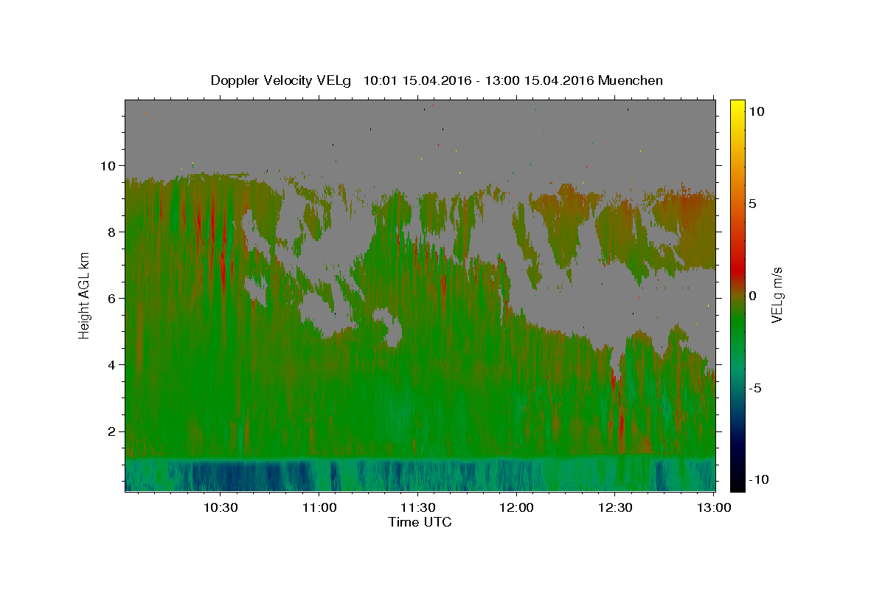This screenshot has height=590, width=885.
Task: Click the 12:00 time axis label
Action: (517, 507)
